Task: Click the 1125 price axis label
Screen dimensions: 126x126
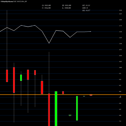Action: tap(120, 38)
